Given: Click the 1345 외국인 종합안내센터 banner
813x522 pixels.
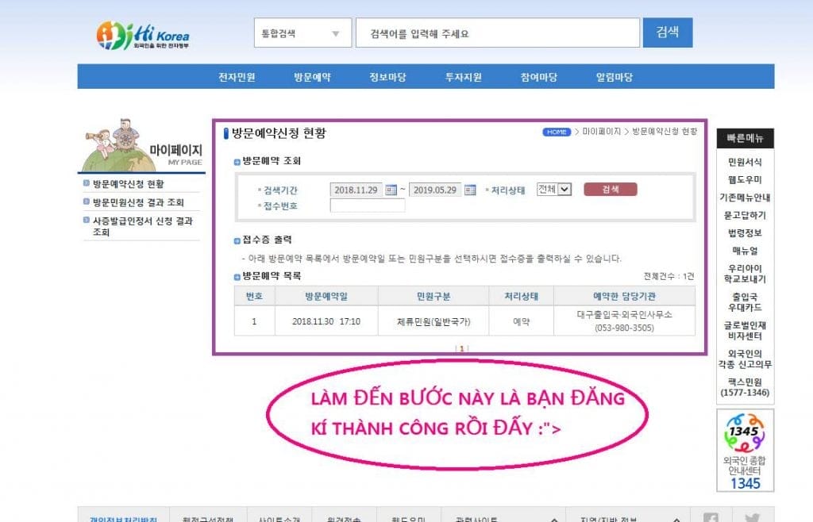Looking at the screenshot, I should click(745, 450).
